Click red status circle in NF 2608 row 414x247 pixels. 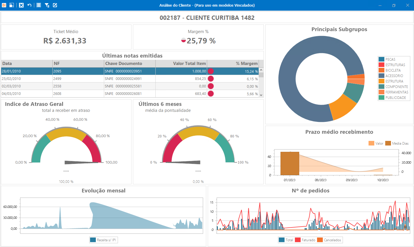(x=211, y=93)
